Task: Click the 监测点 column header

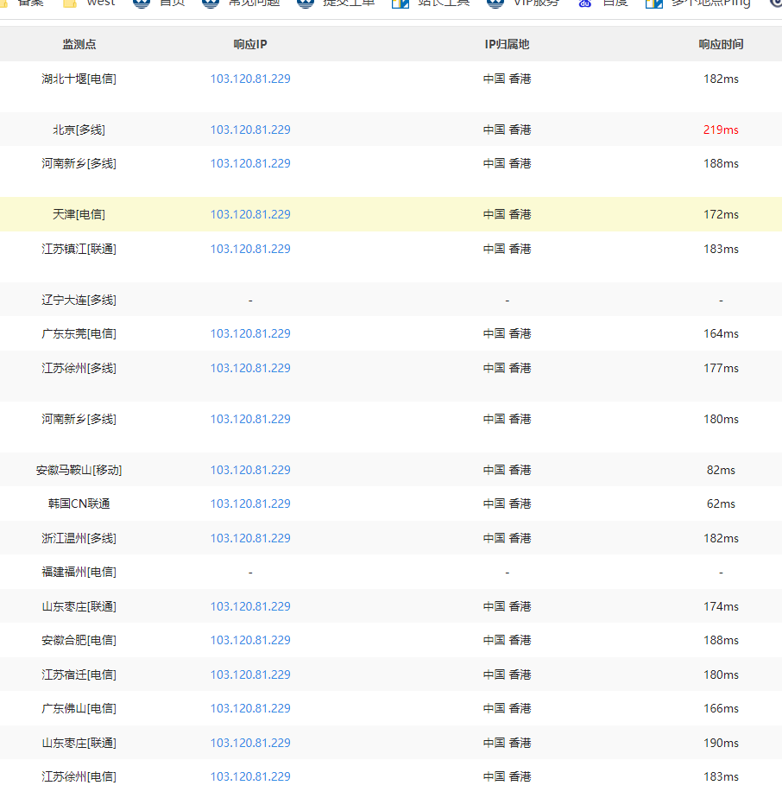Action: [x=79, y=44]
